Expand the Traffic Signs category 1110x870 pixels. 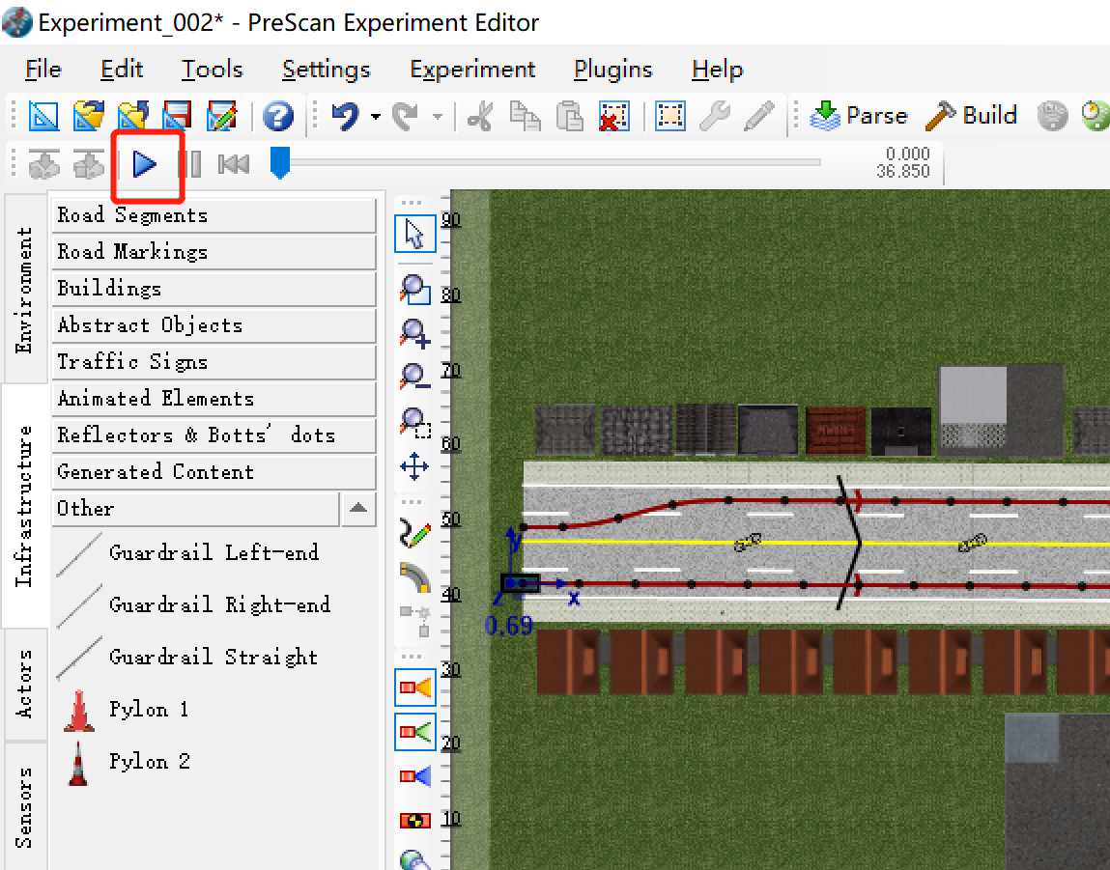(213, 363)
